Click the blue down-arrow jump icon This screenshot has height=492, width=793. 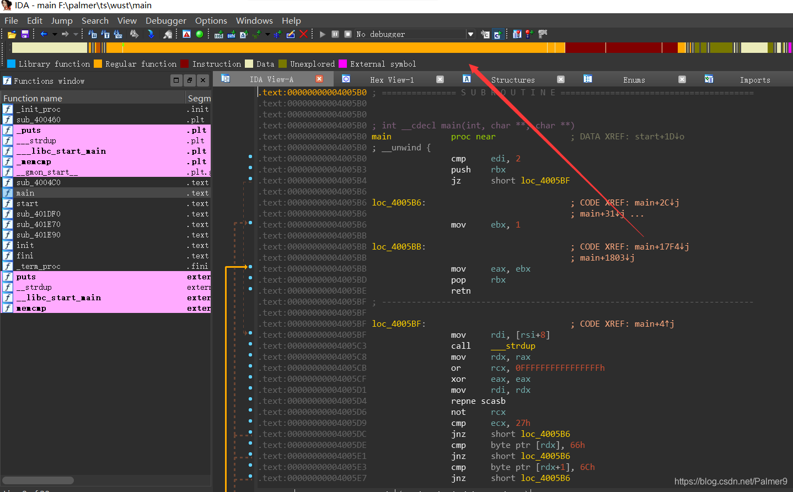pos(151,34)
